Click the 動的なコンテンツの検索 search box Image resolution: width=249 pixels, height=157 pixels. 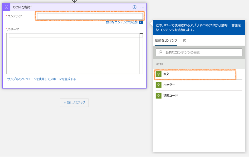(x=199, y=52)
